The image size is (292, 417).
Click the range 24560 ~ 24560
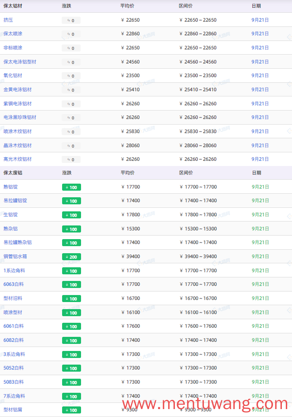tap(198, 62)
